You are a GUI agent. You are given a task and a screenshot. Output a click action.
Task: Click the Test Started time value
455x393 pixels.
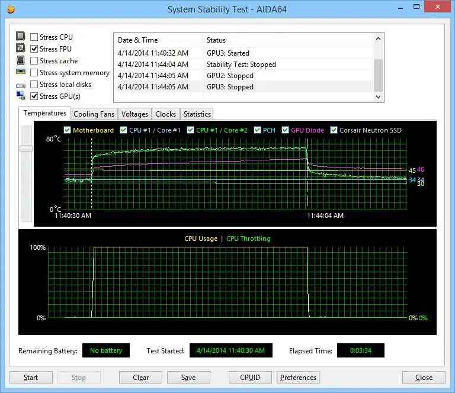[230, 350]
